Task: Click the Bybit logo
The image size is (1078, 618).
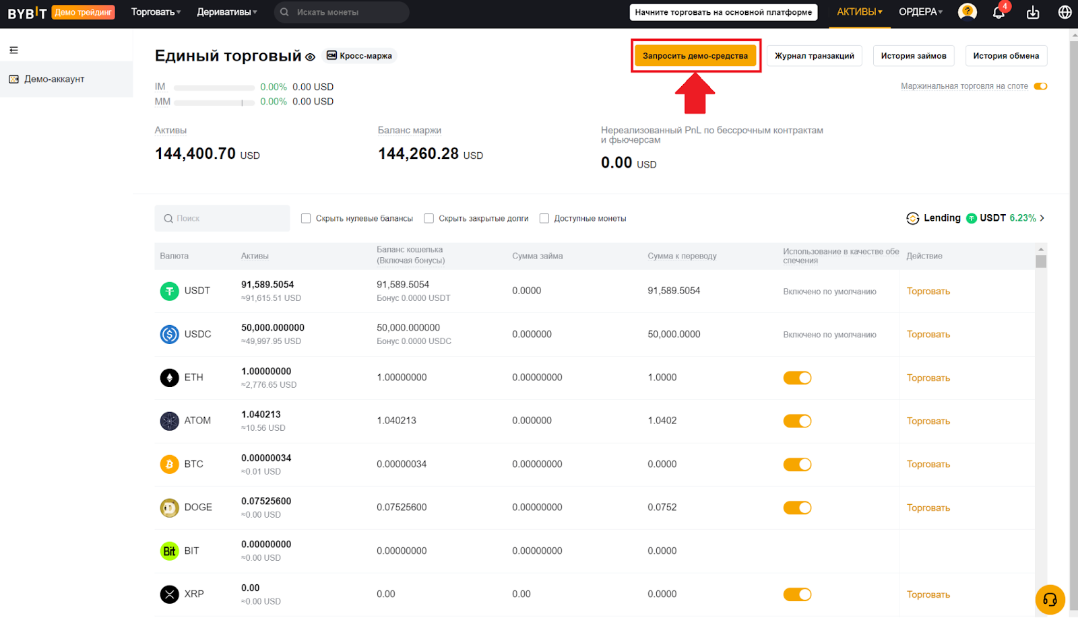Action: tap(27, 13)
